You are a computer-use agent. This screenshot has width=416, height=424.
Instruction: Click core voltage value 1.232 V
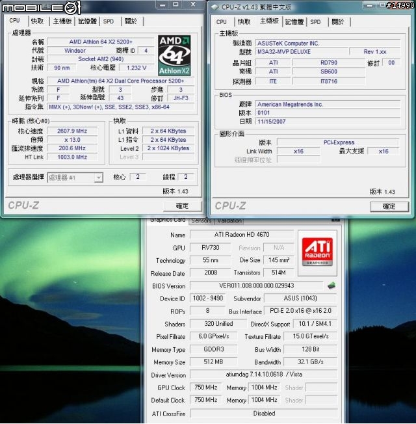[136, 68]
